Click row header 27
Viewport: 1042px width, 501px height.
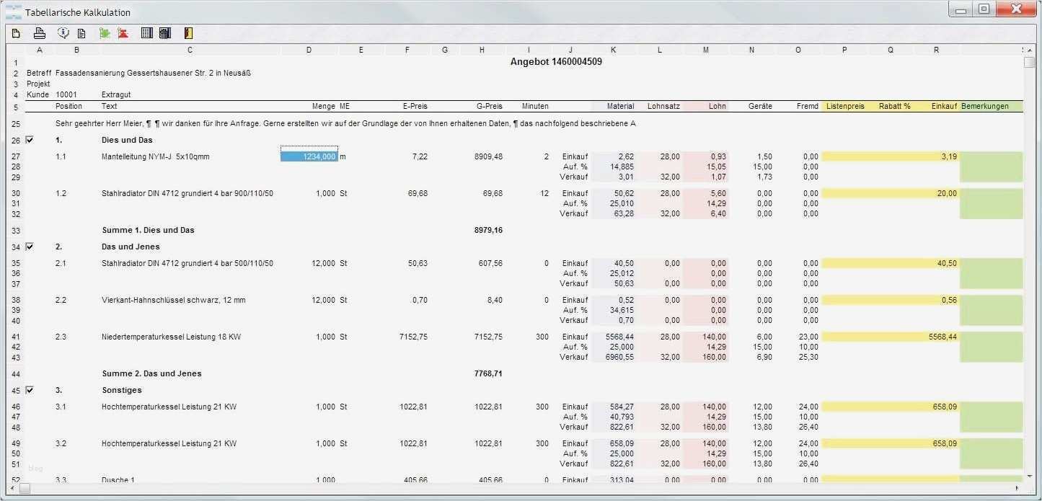click(x=16, y=156)
